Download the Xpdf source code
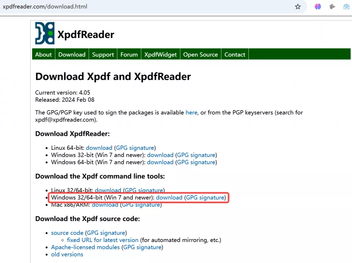 [67, 233]
